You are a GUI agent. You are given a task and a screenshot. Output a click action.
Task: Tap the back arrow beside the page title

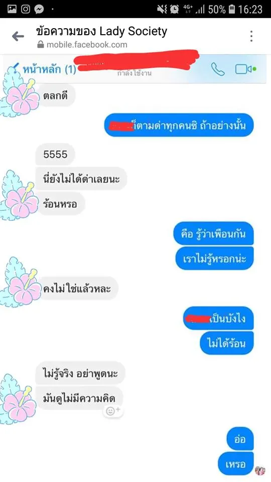pyautogui.click(x=18, y=37)
